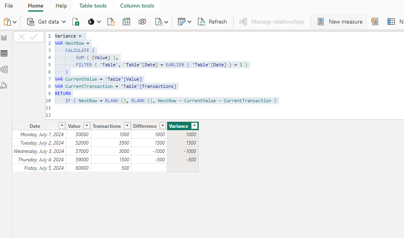Click the Difference cell -500

coord(149,159)
